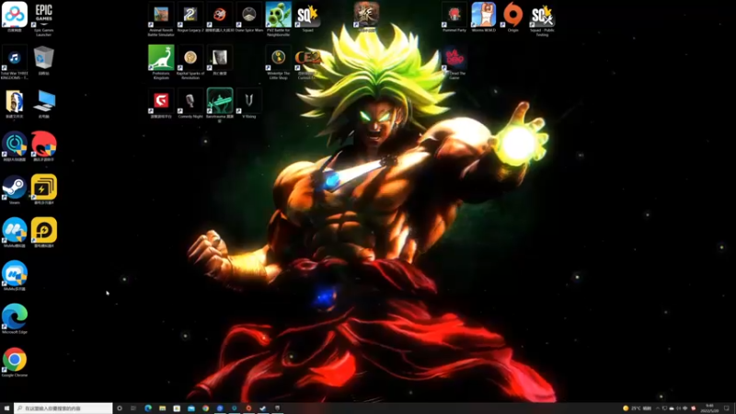
Task: Open the dark circular accelerator app icon
Action: click(15, 146)
